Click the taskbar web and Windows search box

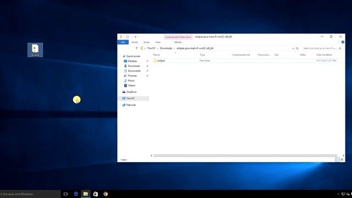[x=30, y=194]
